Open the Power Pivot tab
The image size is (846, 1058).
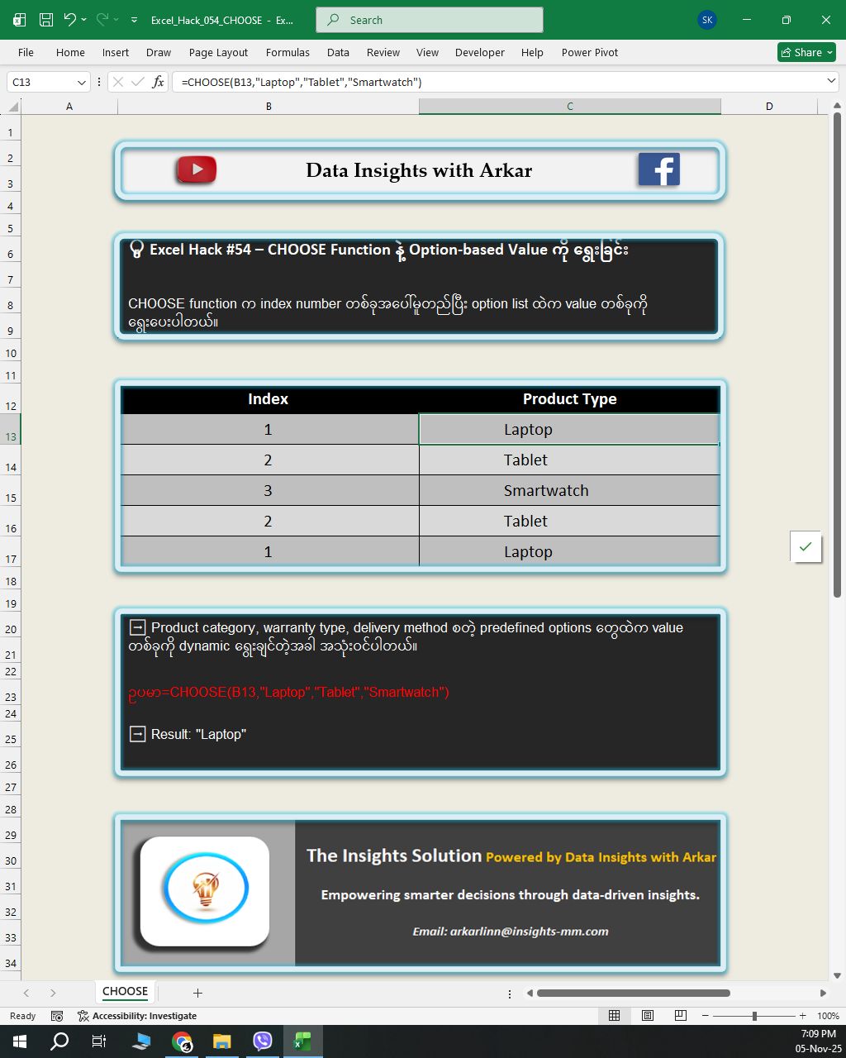(589, 52)
